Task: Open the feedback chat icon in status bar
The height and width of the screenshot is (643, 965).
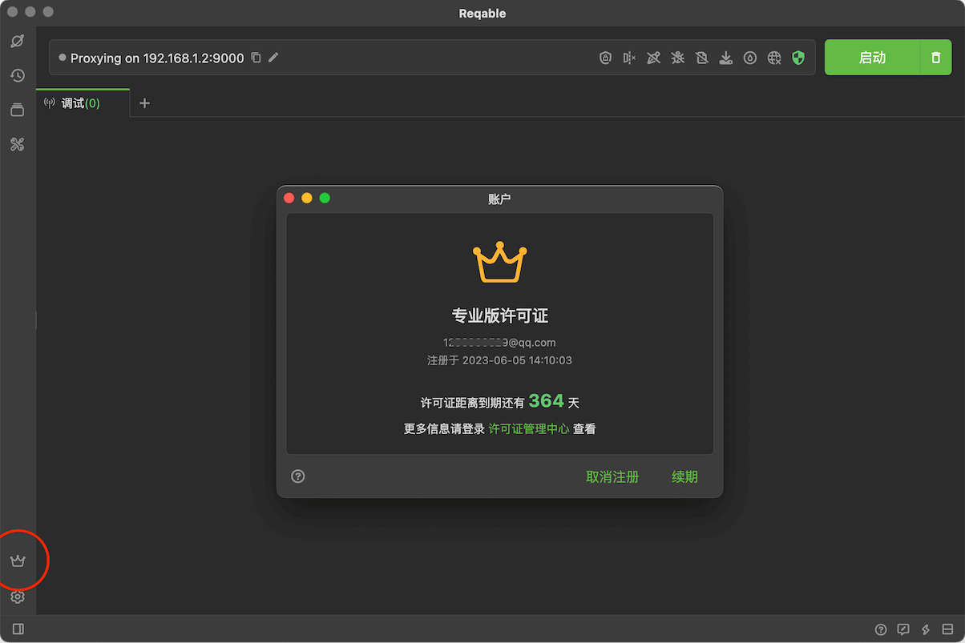Action: 903,629
